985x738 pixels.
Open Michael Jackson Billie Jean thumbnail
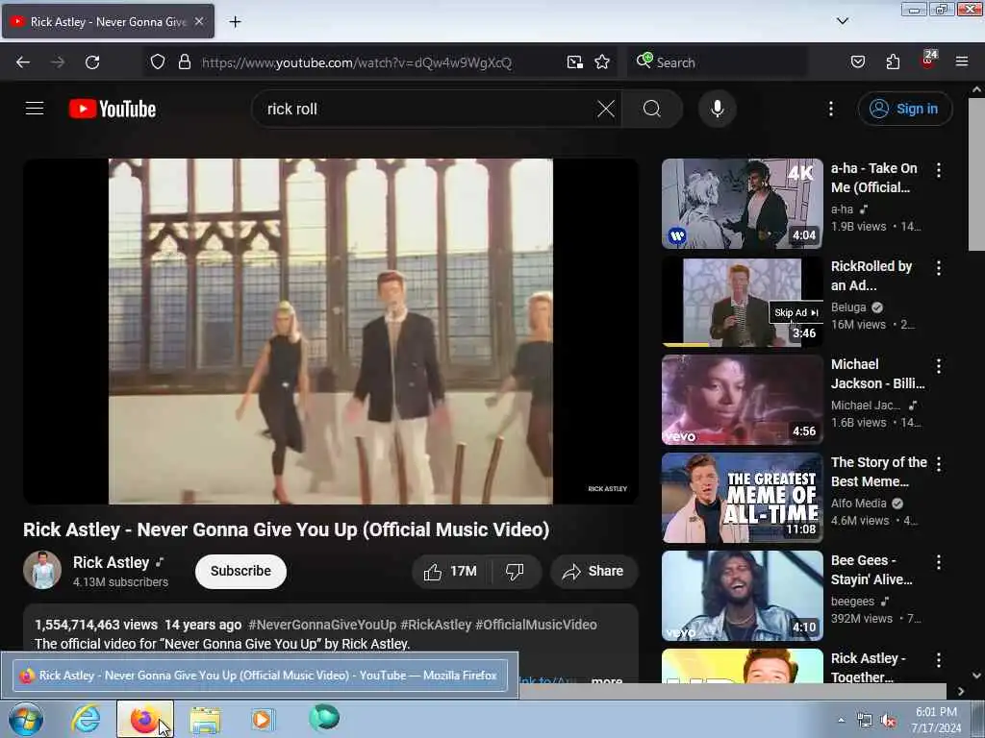click(x=743, y=400)
